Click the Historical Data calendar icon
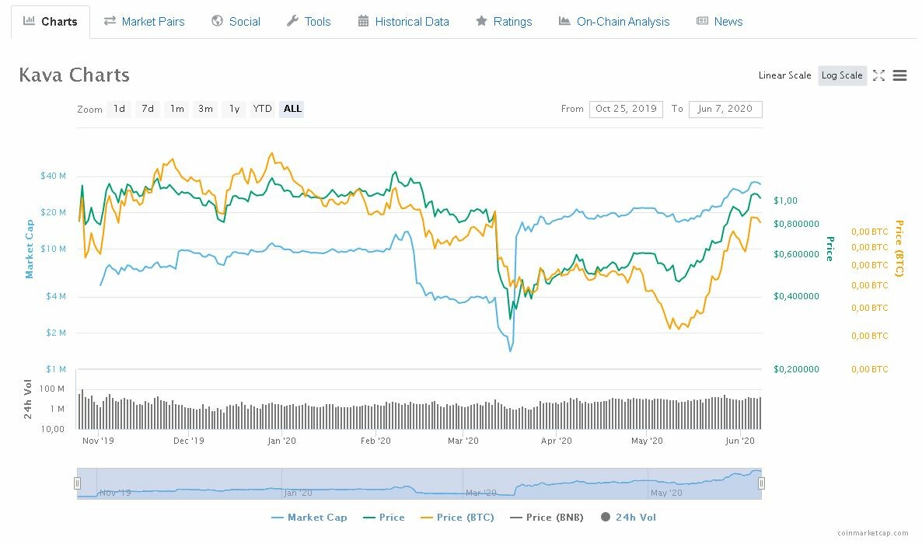Screen dimensions: 922x544 (363, 21)
